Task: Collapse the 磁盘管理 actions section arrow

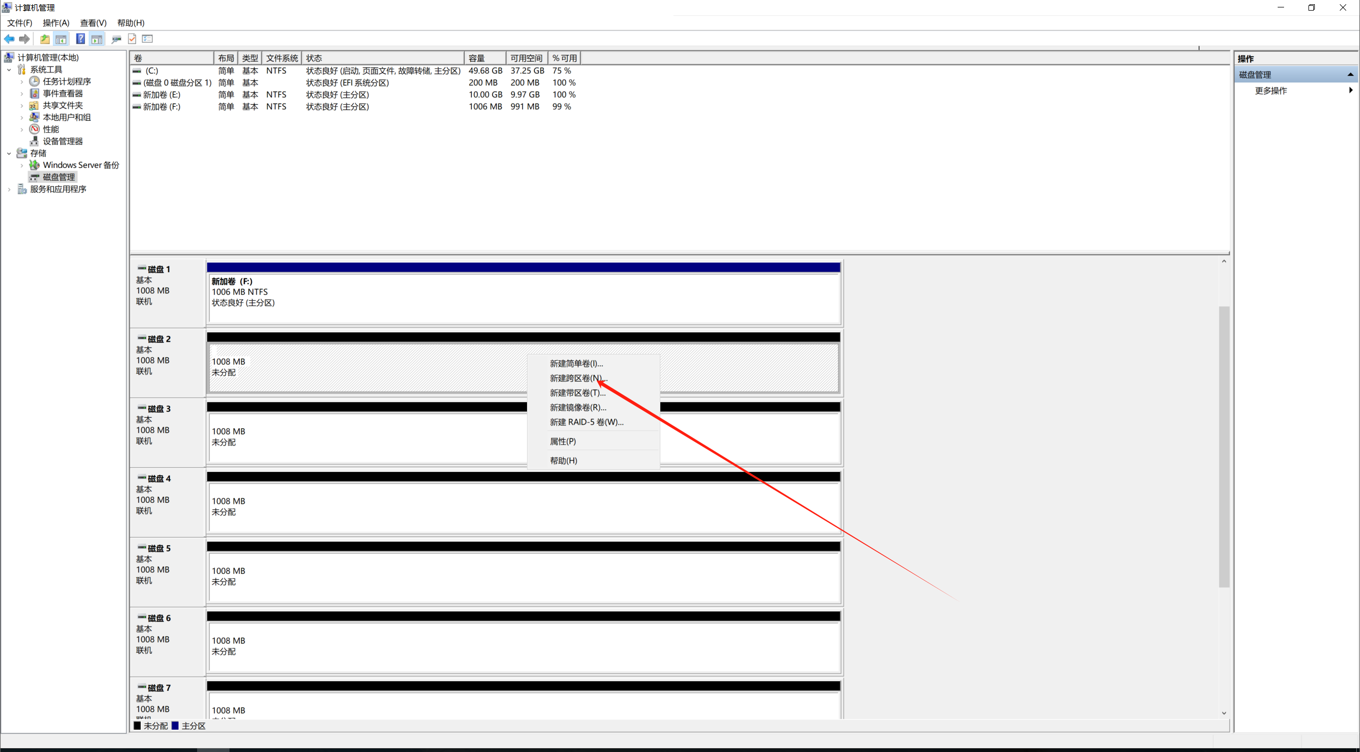Action: pos(1350,75)
